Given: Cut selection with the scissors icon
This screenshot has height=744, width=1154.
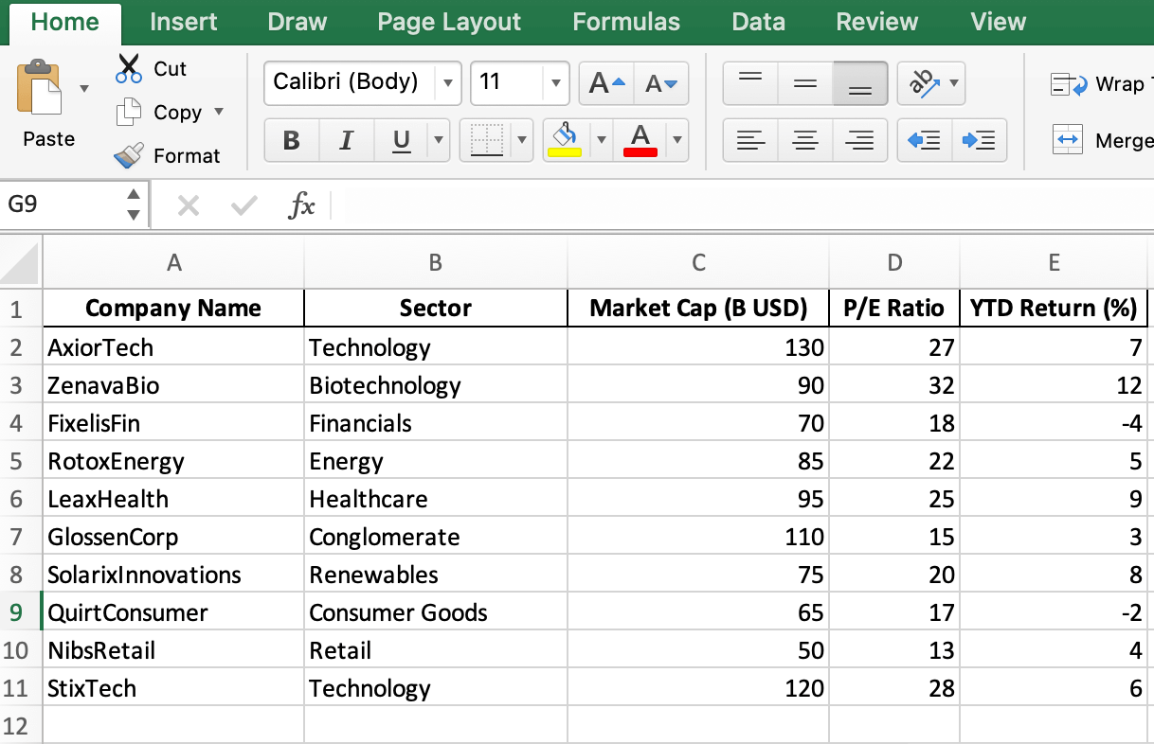Looking at the screenshot, I should (x=128, y=68).
